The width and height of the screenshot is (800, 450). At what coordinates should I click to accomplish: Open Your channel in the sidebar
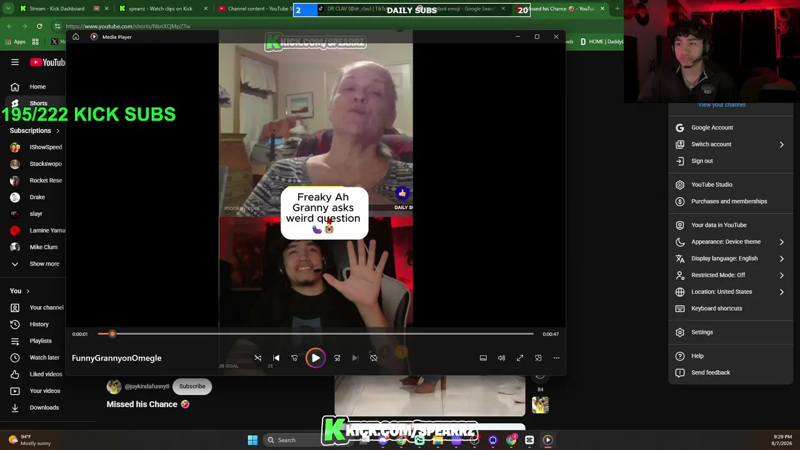point(37,307)
